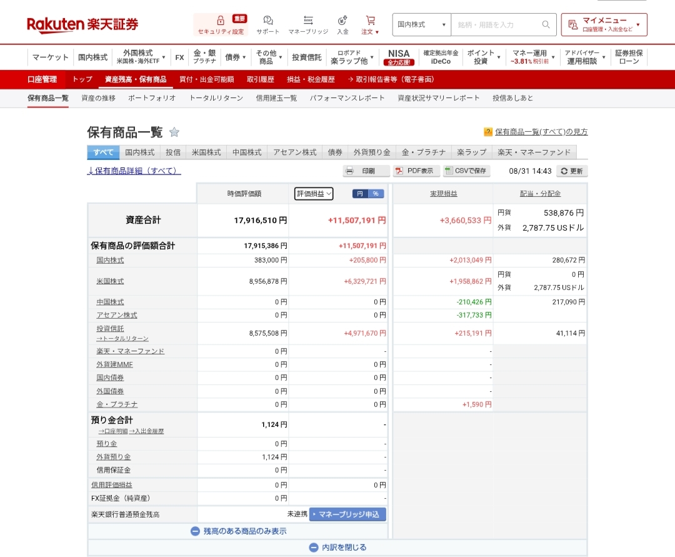Open the PDF表示 export button
The width and height of the screenshot is (675, 557).
pyautogui.click(x=414, y=171)
